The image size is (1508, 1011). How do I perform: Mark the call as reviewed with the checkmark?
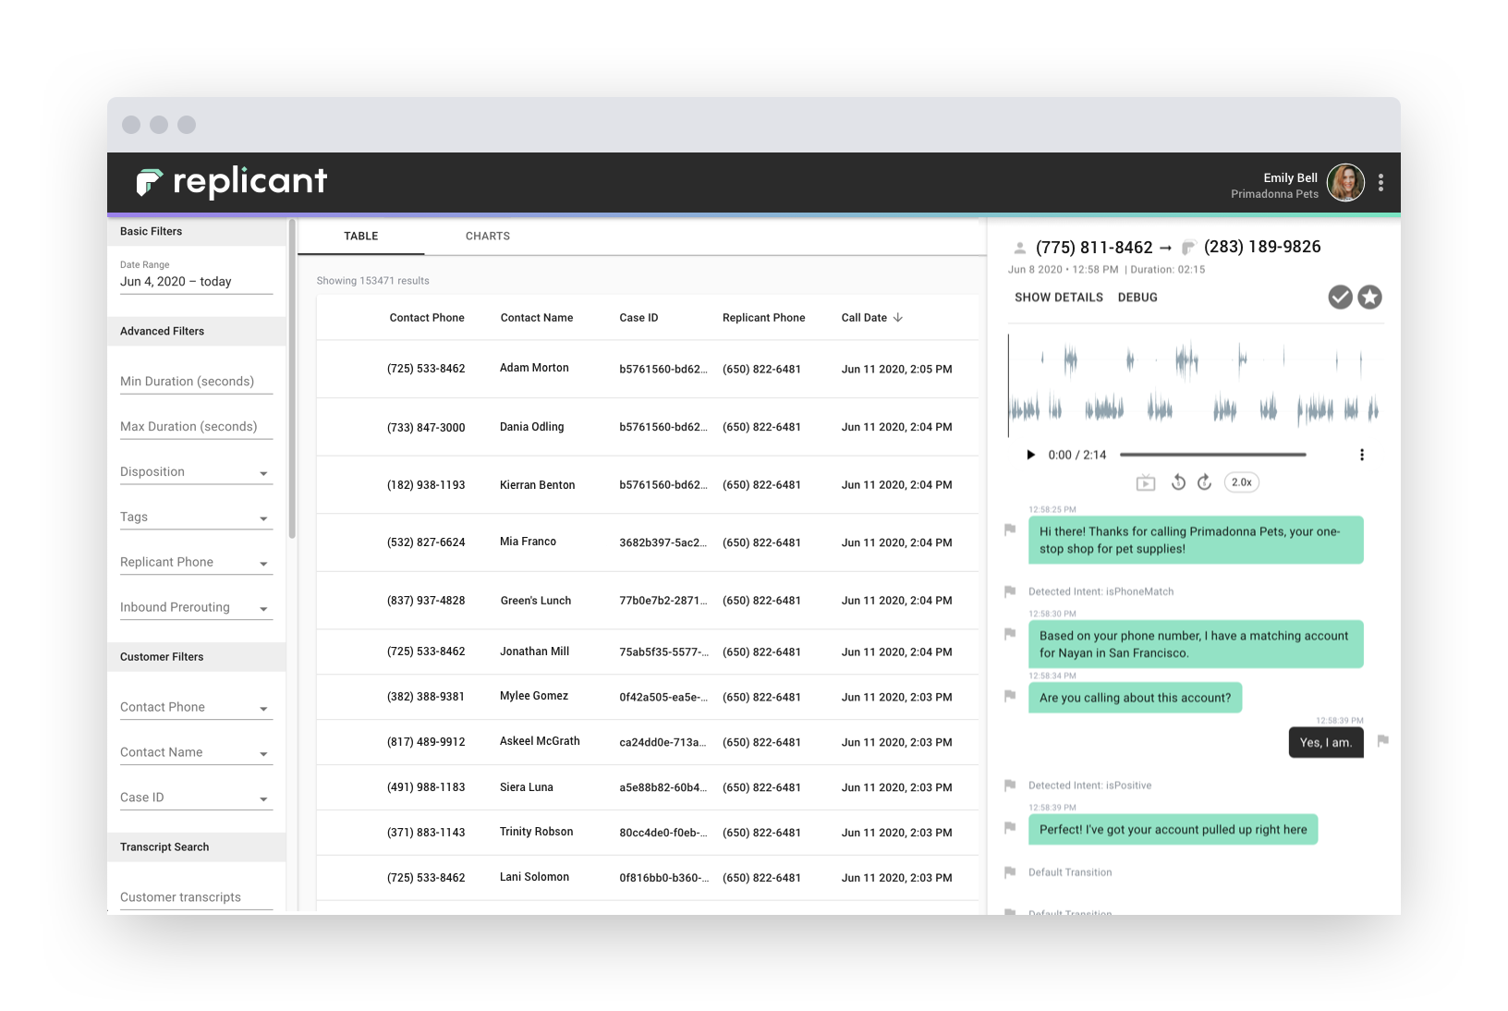pyautogui.click(x=1340, y=297)
